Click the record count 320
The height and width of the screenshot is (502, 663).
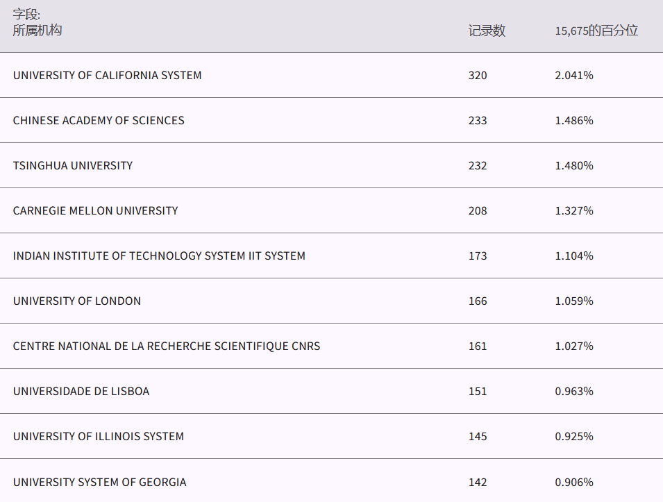(478, 75)
